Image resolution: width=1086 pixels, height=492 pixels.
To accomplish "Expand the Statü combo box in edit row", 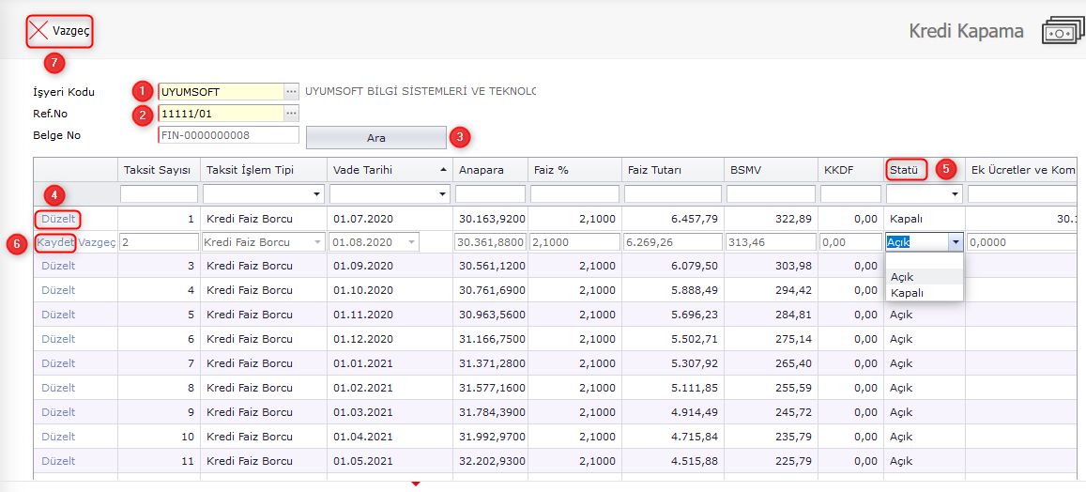I will pos(956,242).
